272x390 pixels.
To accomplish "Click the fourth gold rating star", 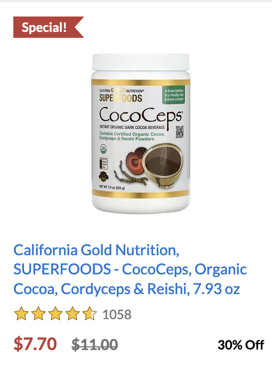I will [x=72, y=314].
